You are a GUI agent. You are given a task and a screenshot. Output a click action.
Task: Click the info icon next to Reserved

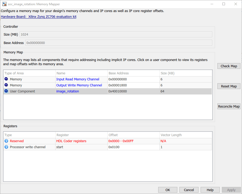tap(6, 141)
